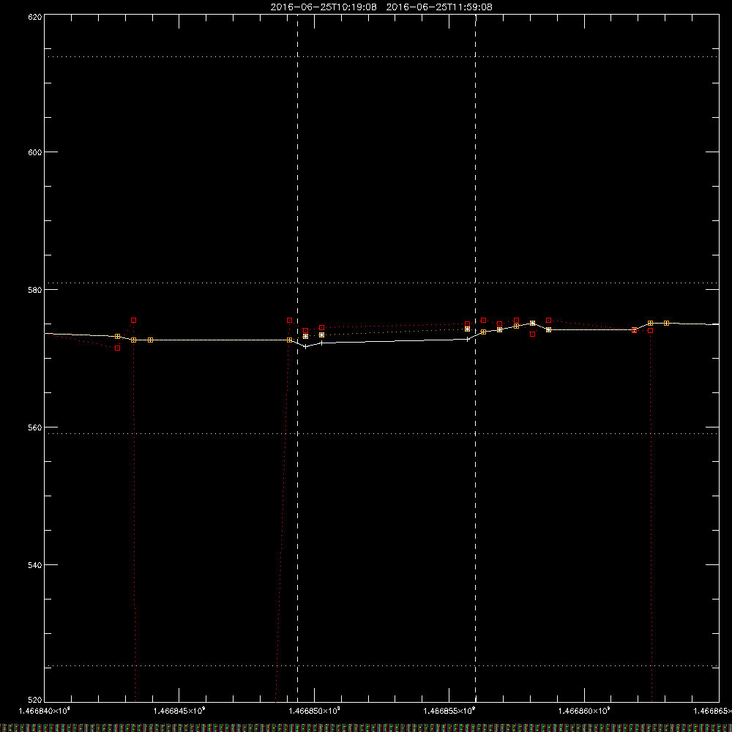The image size is (732, 732).
Task: Click the y-axis label 580
Action: point(35,289)
